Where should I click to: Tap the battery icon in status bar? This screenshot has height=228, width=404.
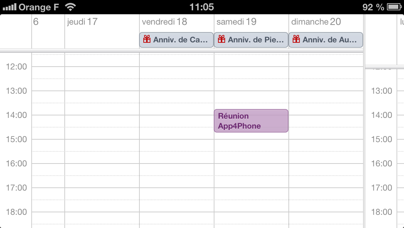click(394, 7)
